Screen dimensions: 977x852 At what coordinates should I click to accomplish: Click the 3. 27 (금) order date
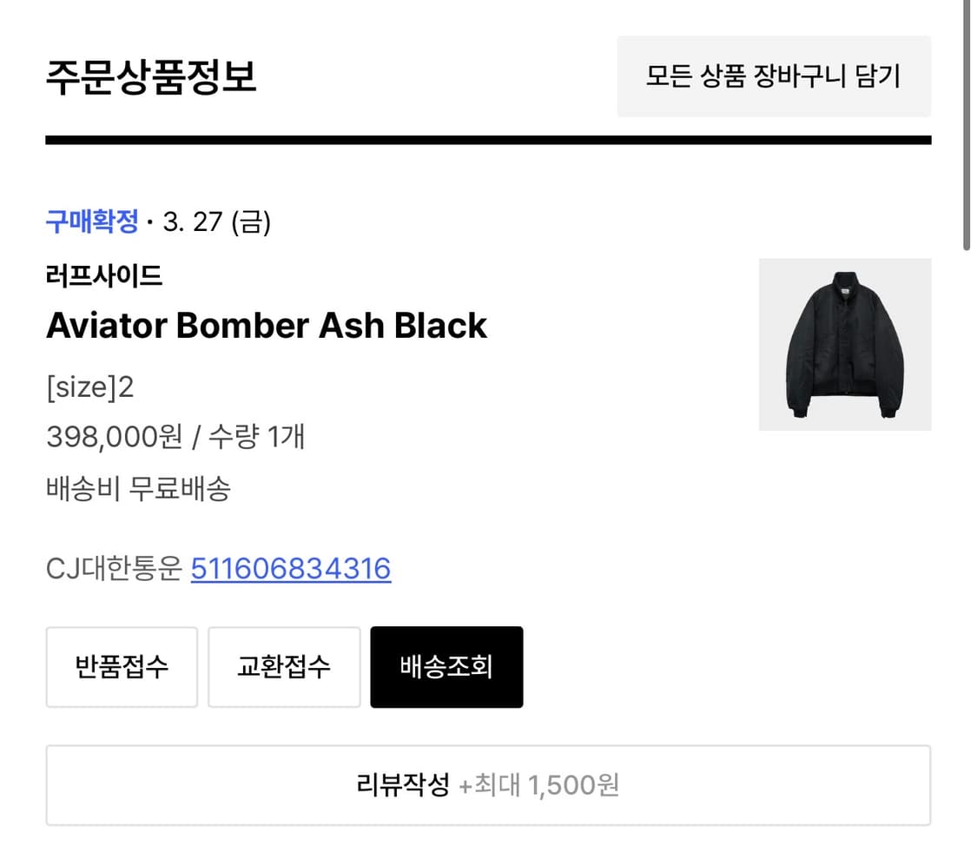pyautogui.click(x=217, y=222)
